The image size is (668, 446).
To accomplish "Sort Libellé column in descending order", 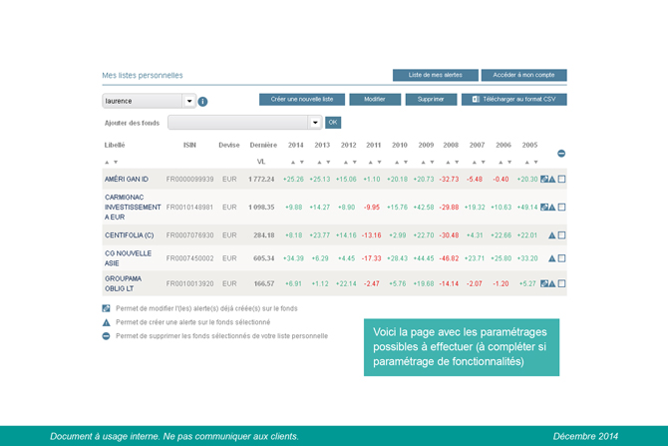I will coord(116,162).
